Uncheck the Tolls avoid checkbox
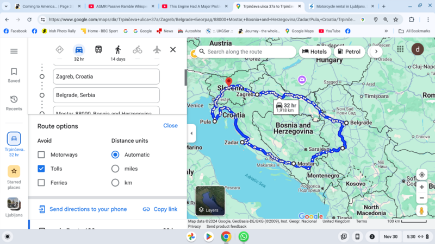This screenshot has height=244, width=435. (x=41, y=169)
